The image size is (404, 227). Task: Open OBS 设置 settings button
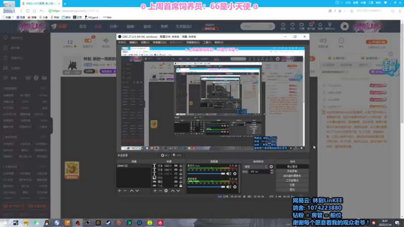click(x=292, y=185)
